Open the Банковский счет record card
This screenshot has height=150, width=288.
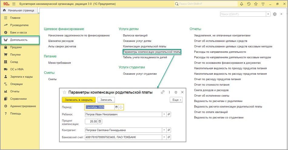[169, 137]
